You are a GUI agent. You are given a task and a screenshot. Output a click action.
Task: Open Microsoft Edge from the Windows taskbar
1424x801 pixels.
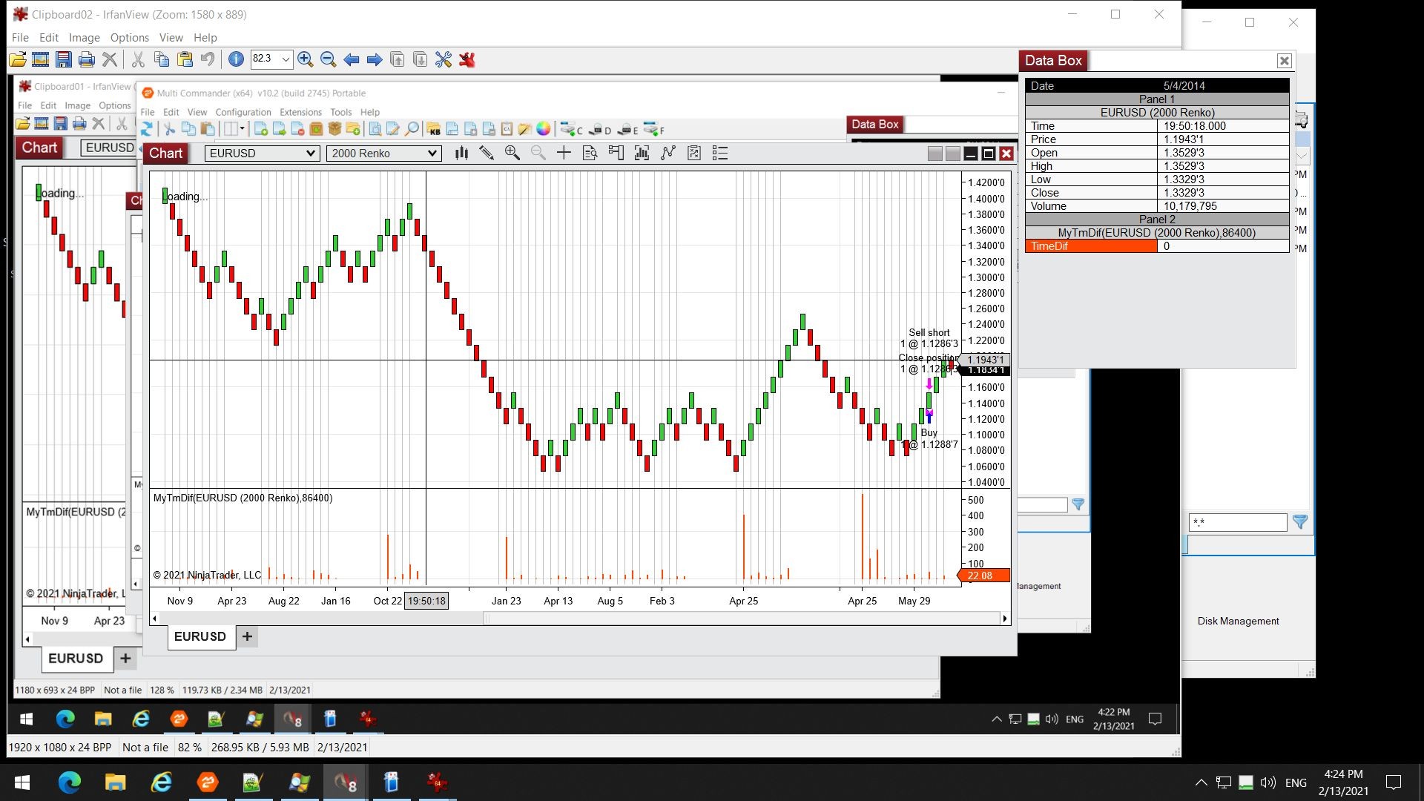(70, 782)
